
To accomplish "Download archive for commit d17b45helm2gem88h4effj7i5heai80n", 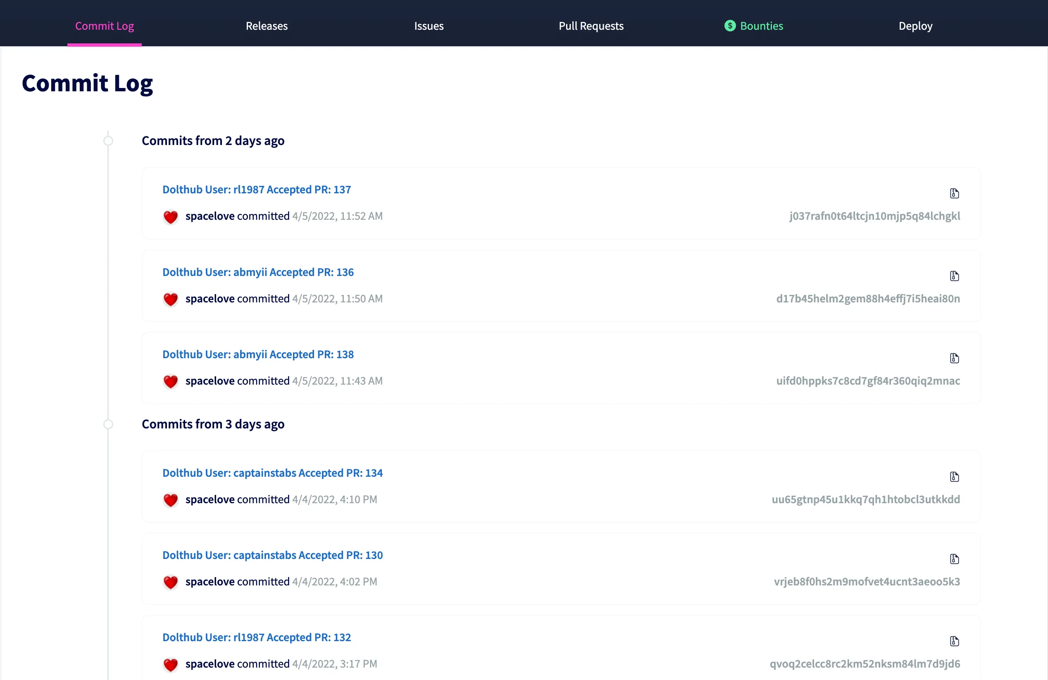I will [954, 276].
